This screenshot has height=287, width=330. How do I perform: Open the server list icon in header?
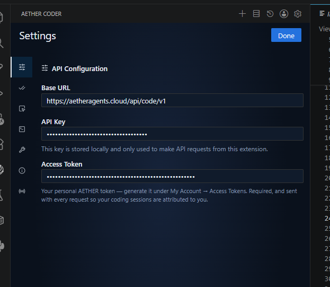[256, 14]
